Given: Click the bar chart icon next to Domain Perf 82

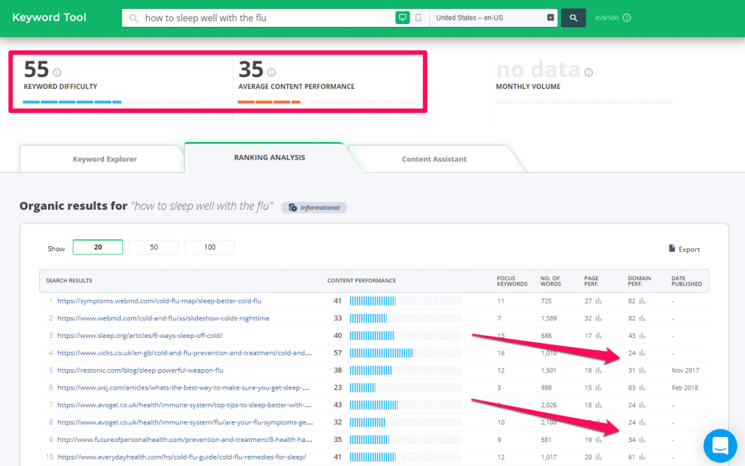Looking at the screenshot, I should pos(643,301).
